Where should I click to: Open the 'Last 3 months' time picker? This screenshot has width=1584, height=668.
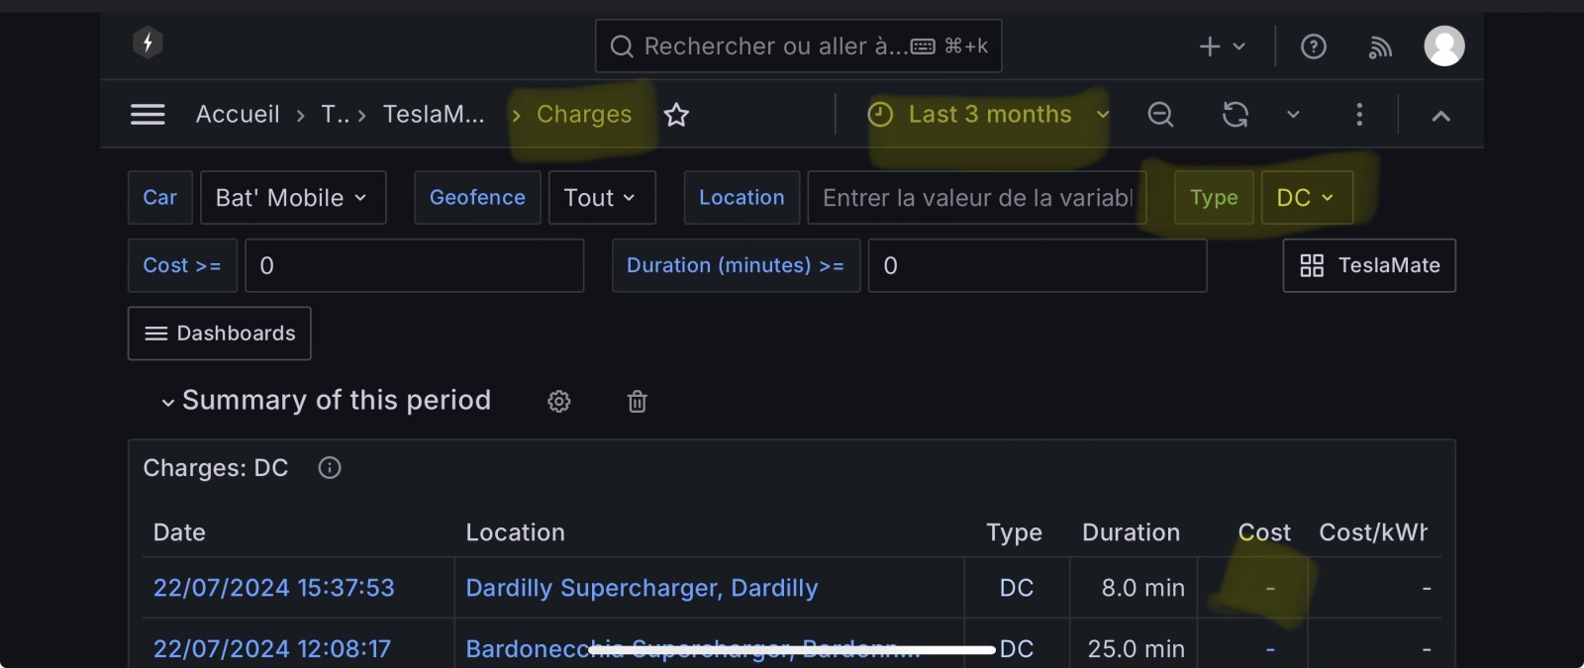[988, 115]
